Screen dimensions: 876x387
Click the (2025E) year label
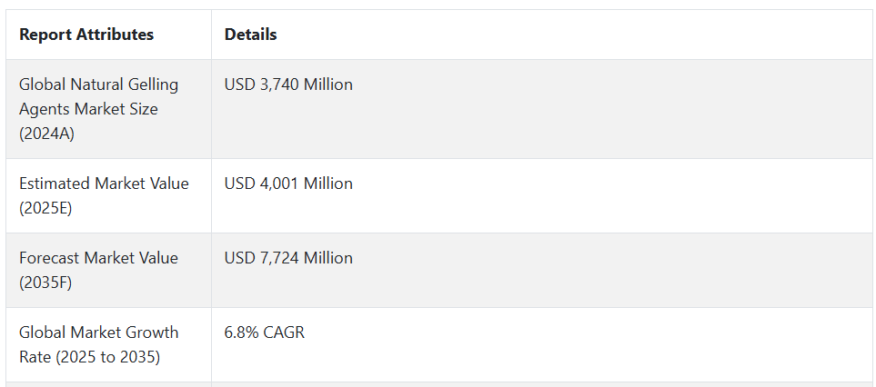(45, 209)
